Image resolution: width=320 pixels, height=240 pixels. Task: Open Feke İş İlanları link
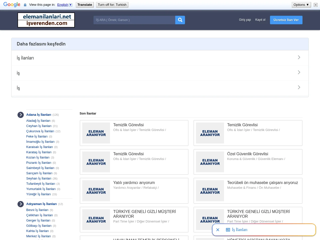point(37,136)
